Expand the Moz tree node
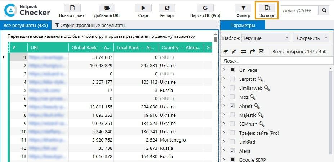Viewport: 334px width, 162px height. coord(224,97)
